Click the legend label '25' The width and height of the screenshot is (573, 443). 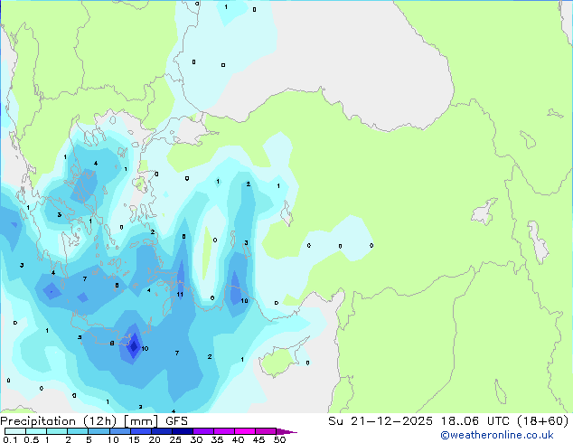click(175, 439)
